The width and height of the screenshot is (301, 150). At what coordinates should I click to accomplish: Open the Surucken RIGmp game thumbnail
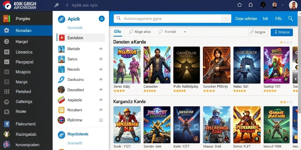click(217, 65)
